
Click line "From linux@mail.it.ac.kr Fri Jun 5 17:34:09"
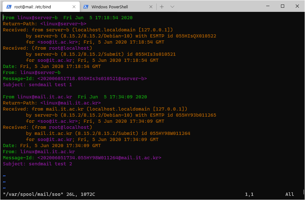click(x=75, y=97)
